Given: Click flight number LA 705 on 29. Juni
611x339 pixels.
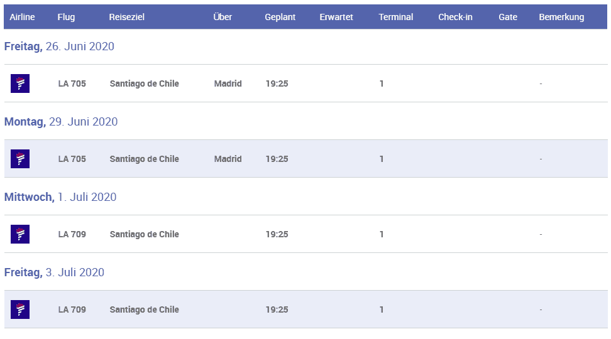Looking at the screenshot, I should pos(72,159).
